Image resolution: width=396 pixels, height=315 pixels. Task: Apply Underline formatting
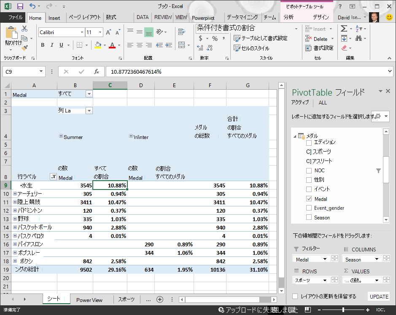click(x=61, y=45)
